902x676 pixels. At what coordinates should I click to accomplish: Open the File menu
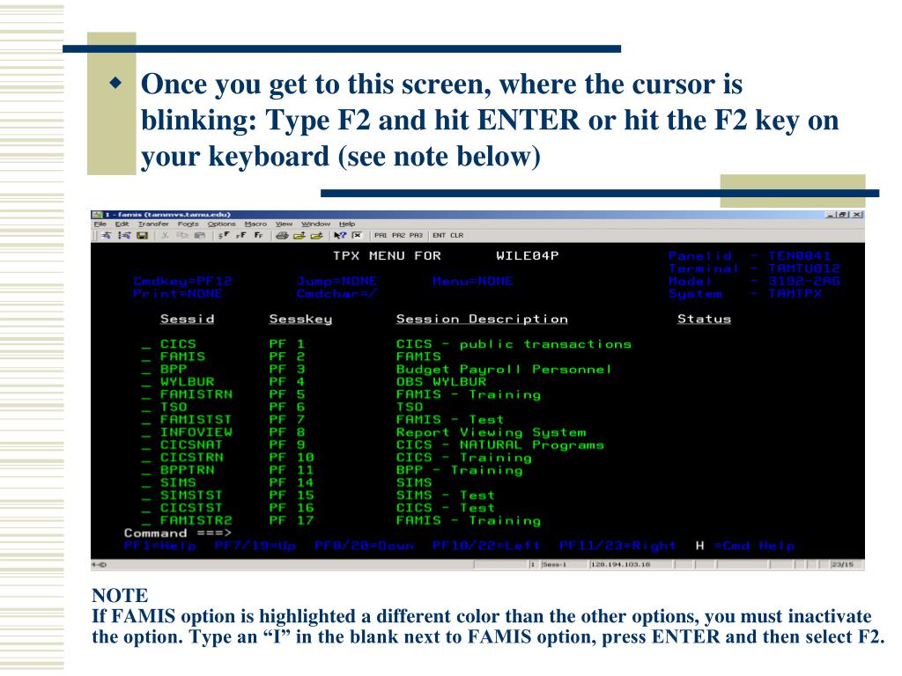point(100,224)
